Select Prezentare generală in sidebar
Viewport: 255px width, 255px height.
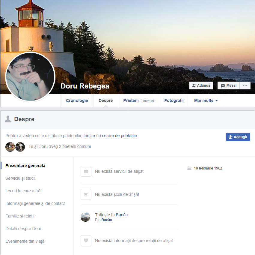tap(25, 166)
